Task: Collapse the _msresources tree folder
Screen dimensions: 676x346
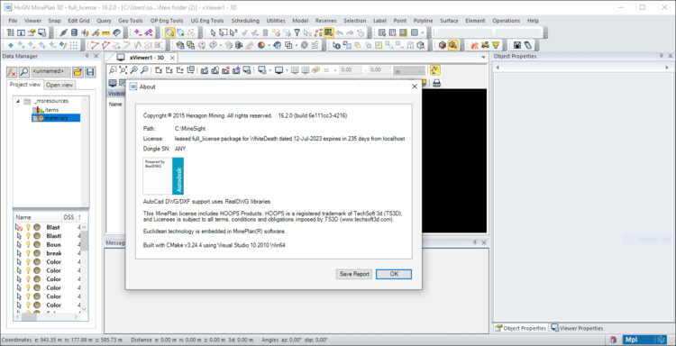Action: tap(18, 101)
